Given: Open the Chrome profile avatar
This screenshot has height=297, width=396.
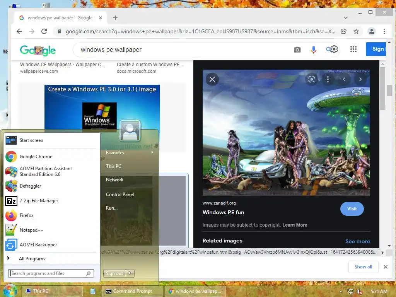Looking at the screenshot, I should [x=372, y=31].
